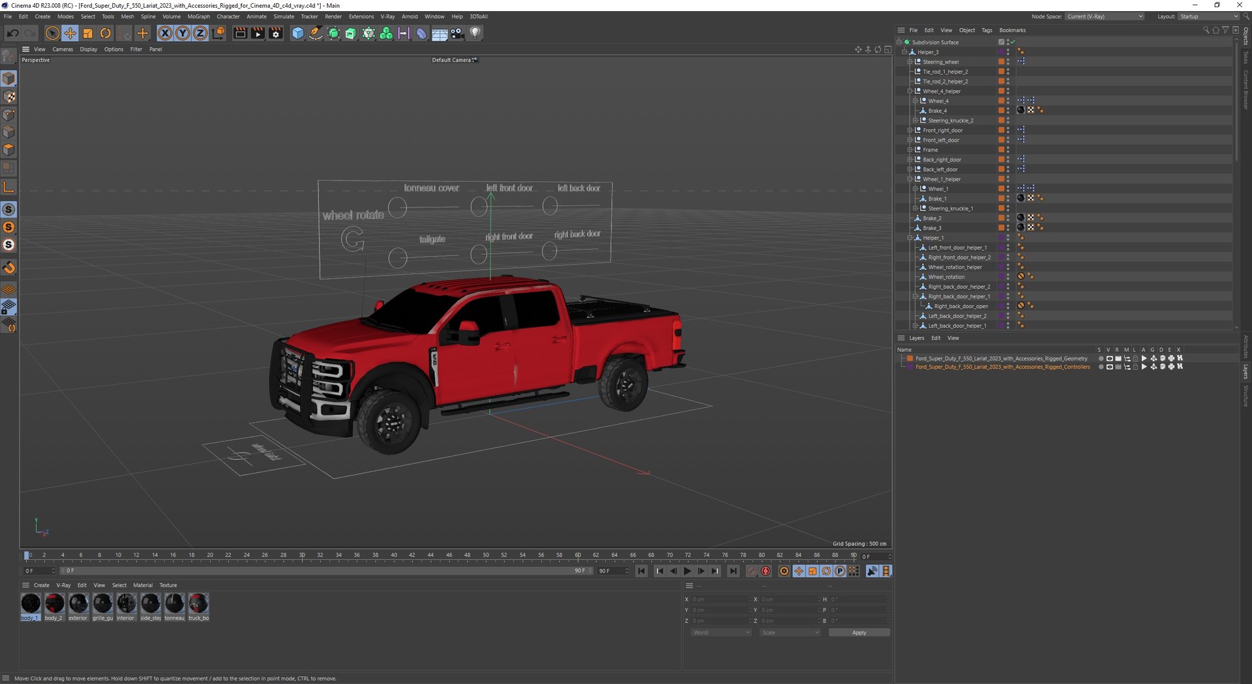Click the tonneau cover slider handle
The height and width of the screenshot is (684, 1252).
(398, 208)
